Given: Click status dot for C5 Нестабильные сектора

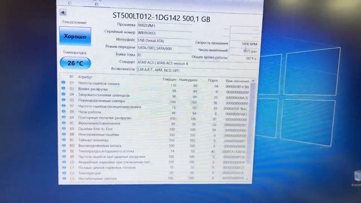Looking at the screenshot, I should pyautogui.click(x=64, y=178).
